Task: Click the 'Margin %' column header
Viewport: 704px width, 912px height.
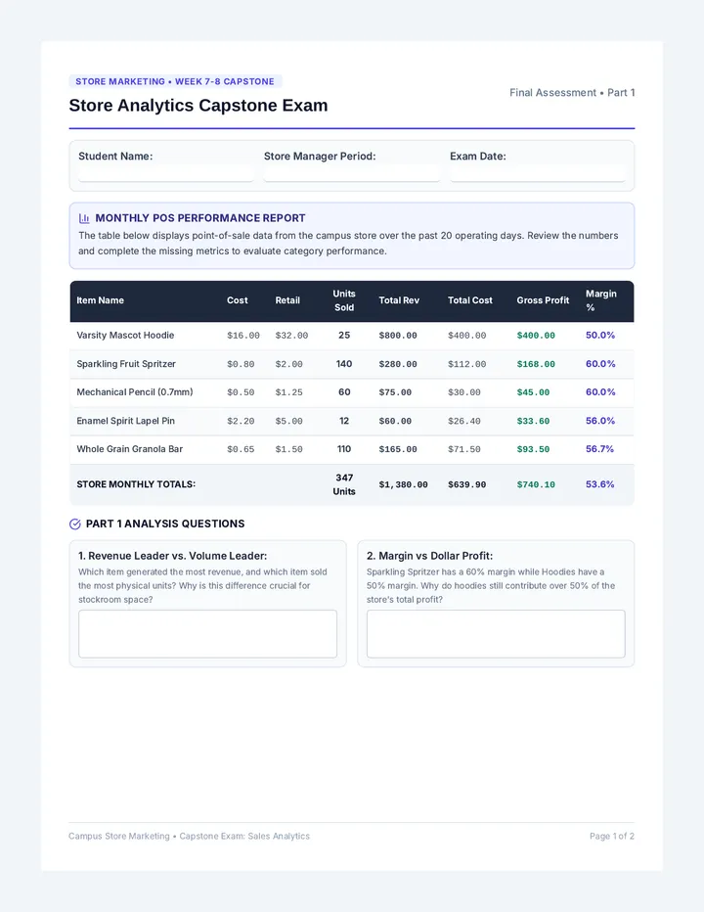Action: (601, 300)
